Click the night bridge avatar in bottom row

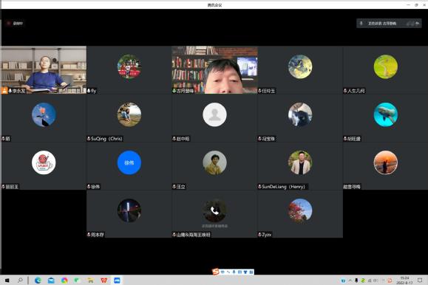click(129, 210)
